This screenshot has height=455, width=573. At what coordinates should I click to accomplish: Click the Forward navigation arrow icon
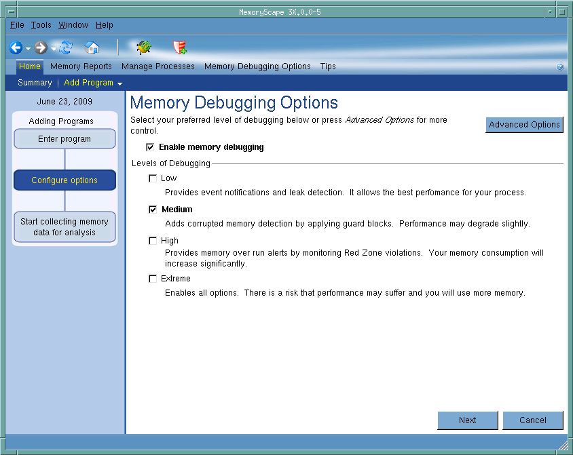point(41,47)
